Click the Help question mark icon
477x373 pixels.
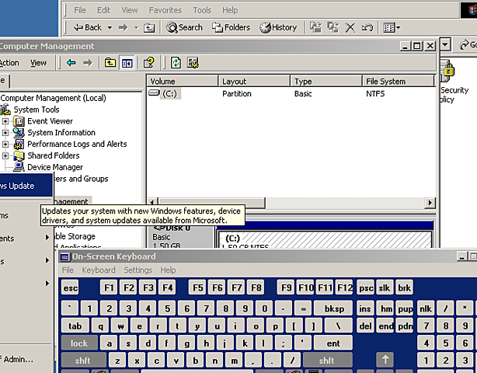point(148,63)
